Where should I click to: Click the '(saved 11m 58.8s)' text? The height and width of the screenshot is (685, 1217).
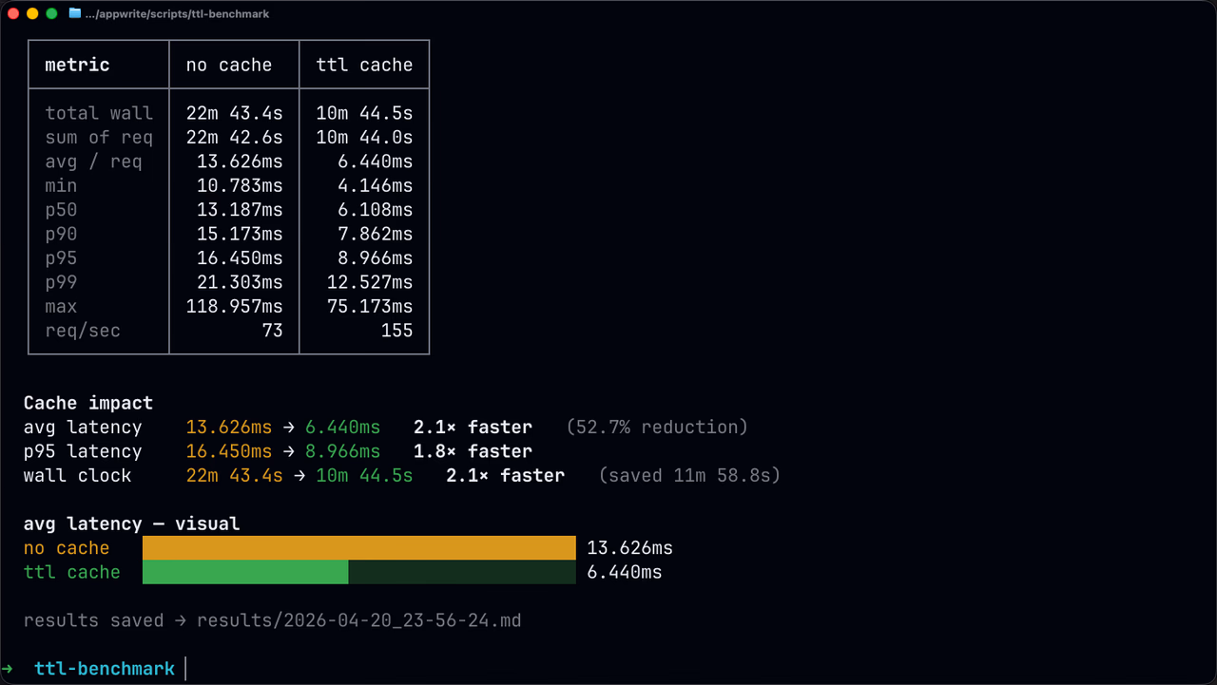click(x=689, y=475)
